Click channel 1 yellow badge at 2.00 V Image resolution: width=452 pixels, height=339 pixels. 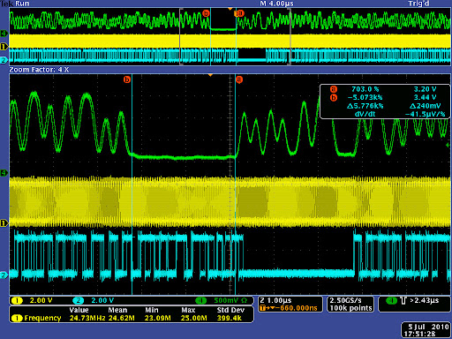[x=17, y=300]
